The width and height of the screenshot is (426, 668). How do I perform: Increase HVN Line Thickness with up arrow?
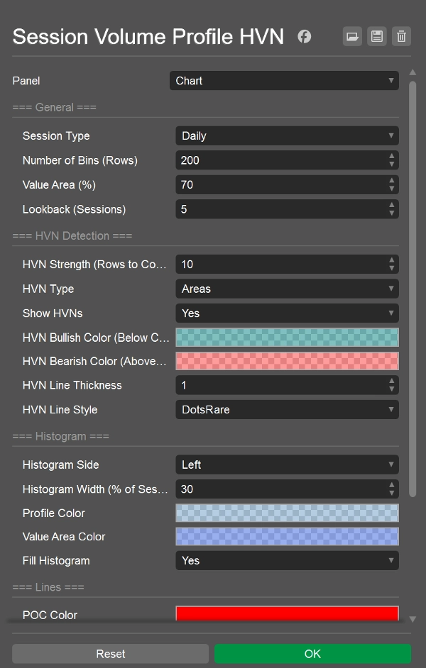coord(391,382)
